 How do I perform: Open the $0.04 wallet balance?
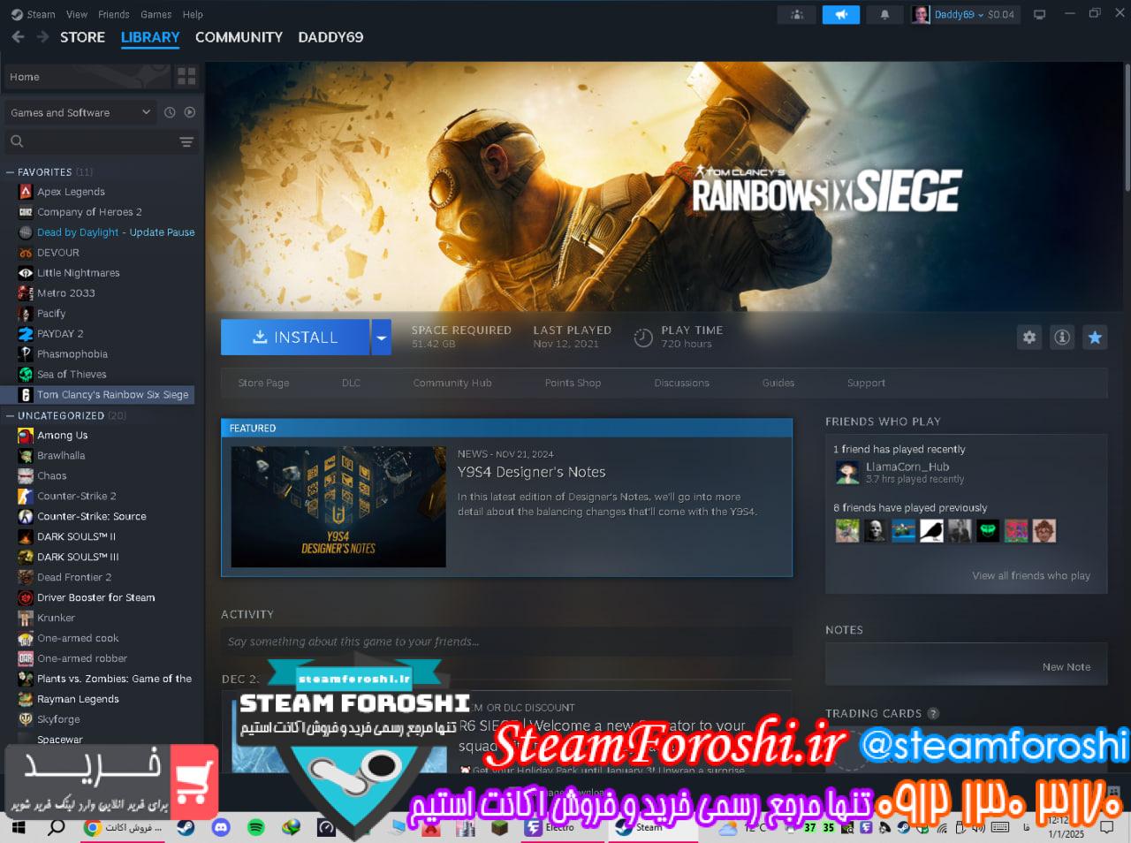1001,14
